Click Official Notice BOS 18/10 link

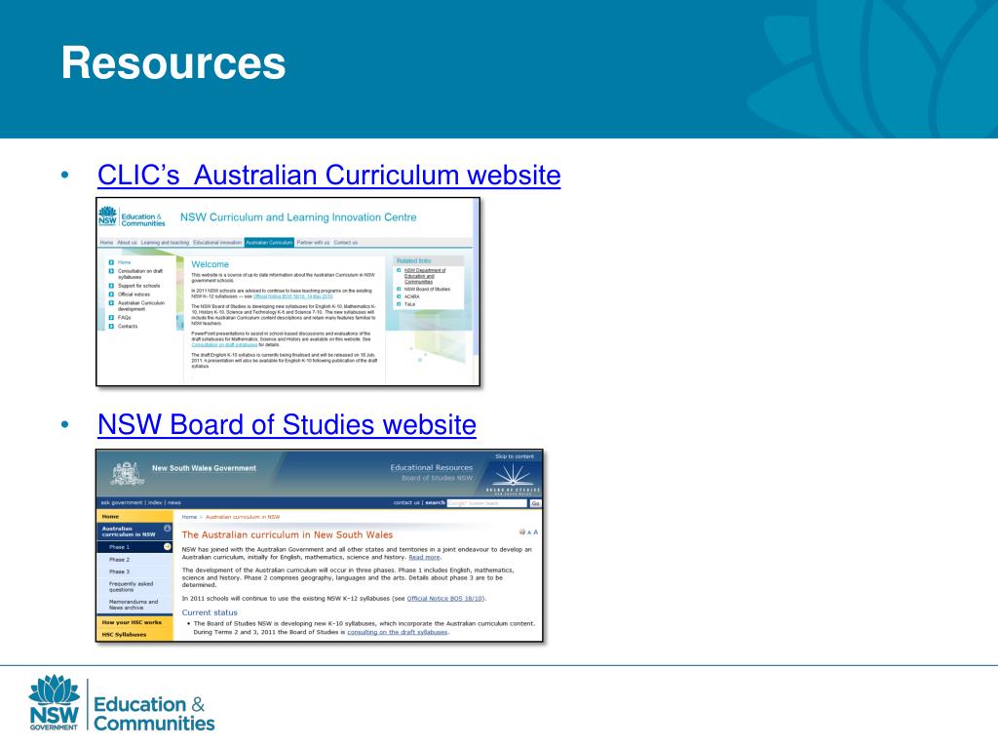[444, 599]
